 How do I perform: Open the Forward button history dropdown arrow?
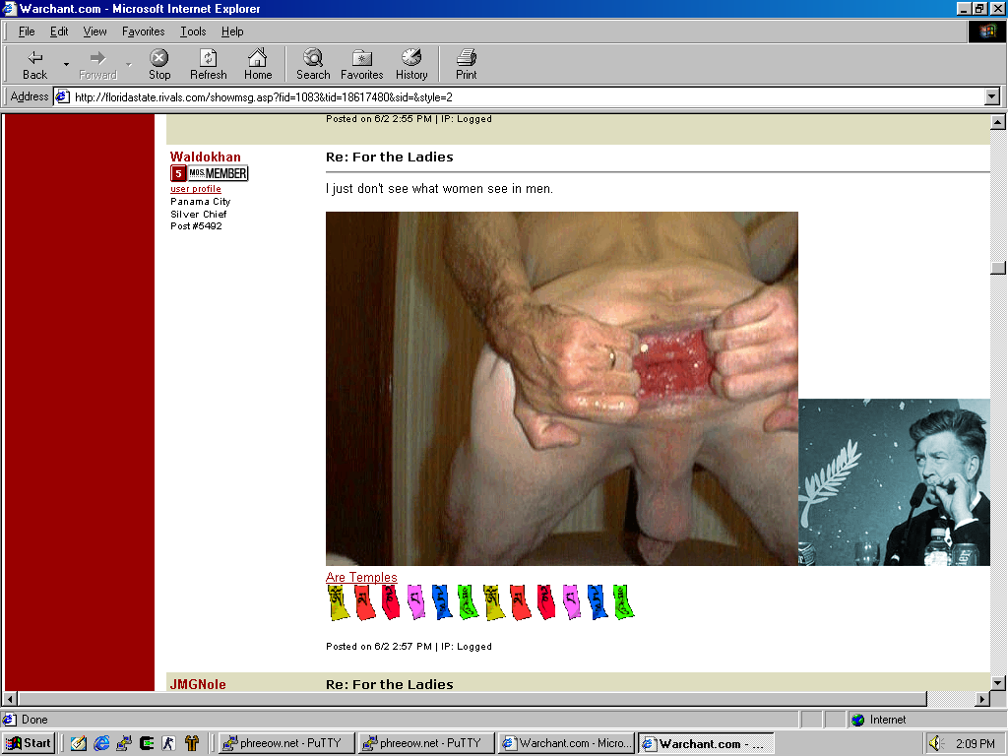[129, 64]
